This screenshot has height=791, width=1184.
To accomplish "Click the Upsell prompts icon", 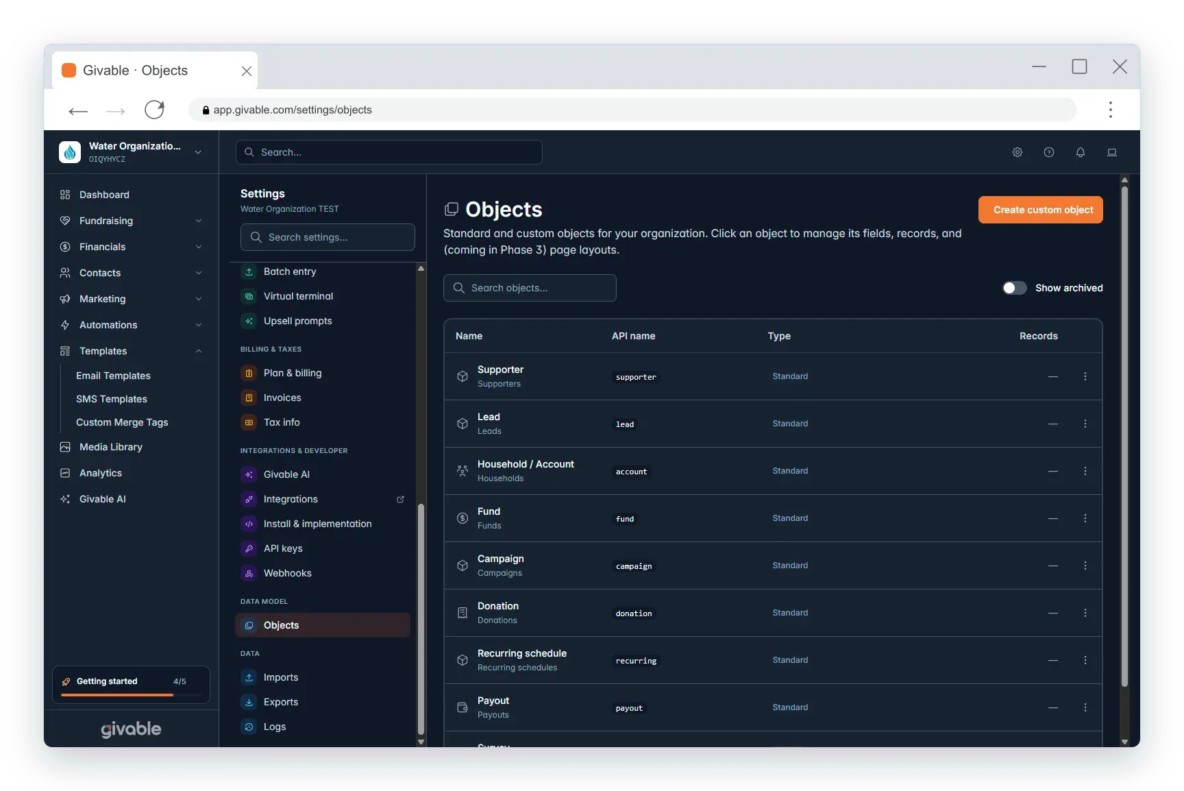I will pyautogui.click(x=249, y=321).
